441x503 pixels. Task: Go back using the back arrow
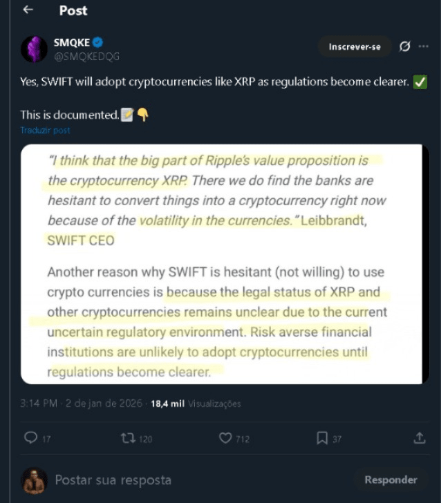click(28, 10)
